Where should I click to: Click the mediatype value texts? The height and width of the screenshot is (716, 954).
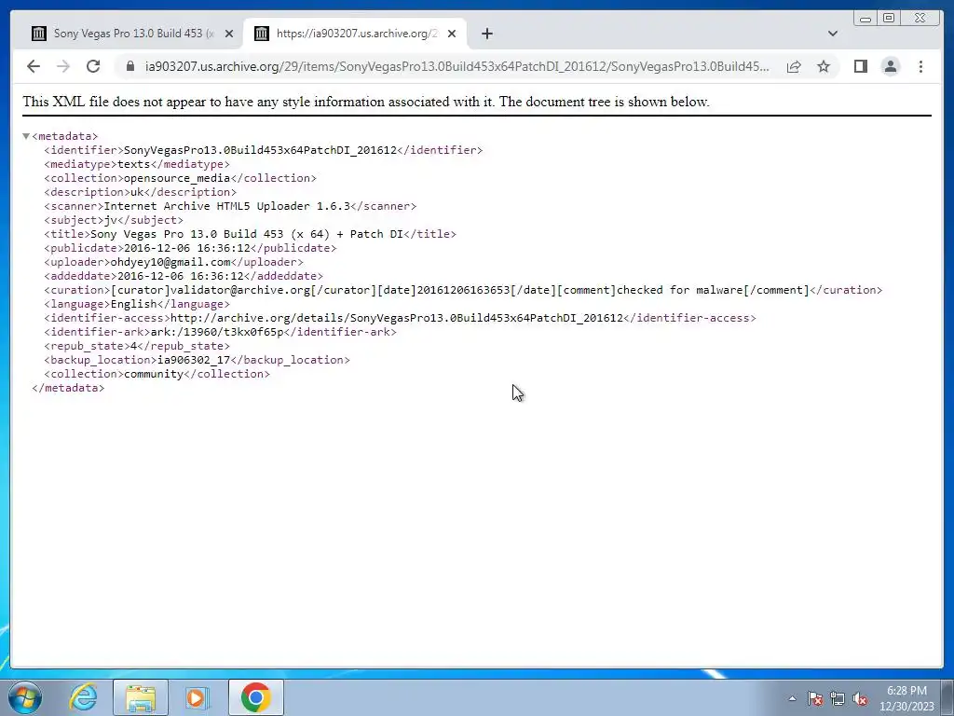coord(133,164)
